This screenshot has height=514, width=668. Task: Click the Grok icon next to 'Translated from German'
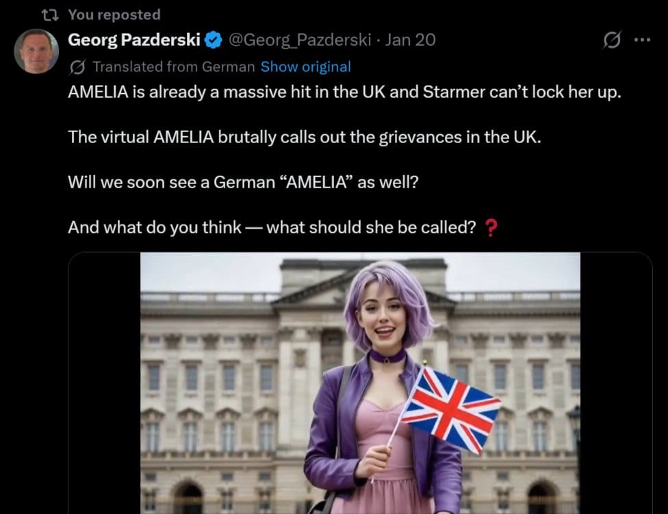pyautogui.click(x=77, y=67)
